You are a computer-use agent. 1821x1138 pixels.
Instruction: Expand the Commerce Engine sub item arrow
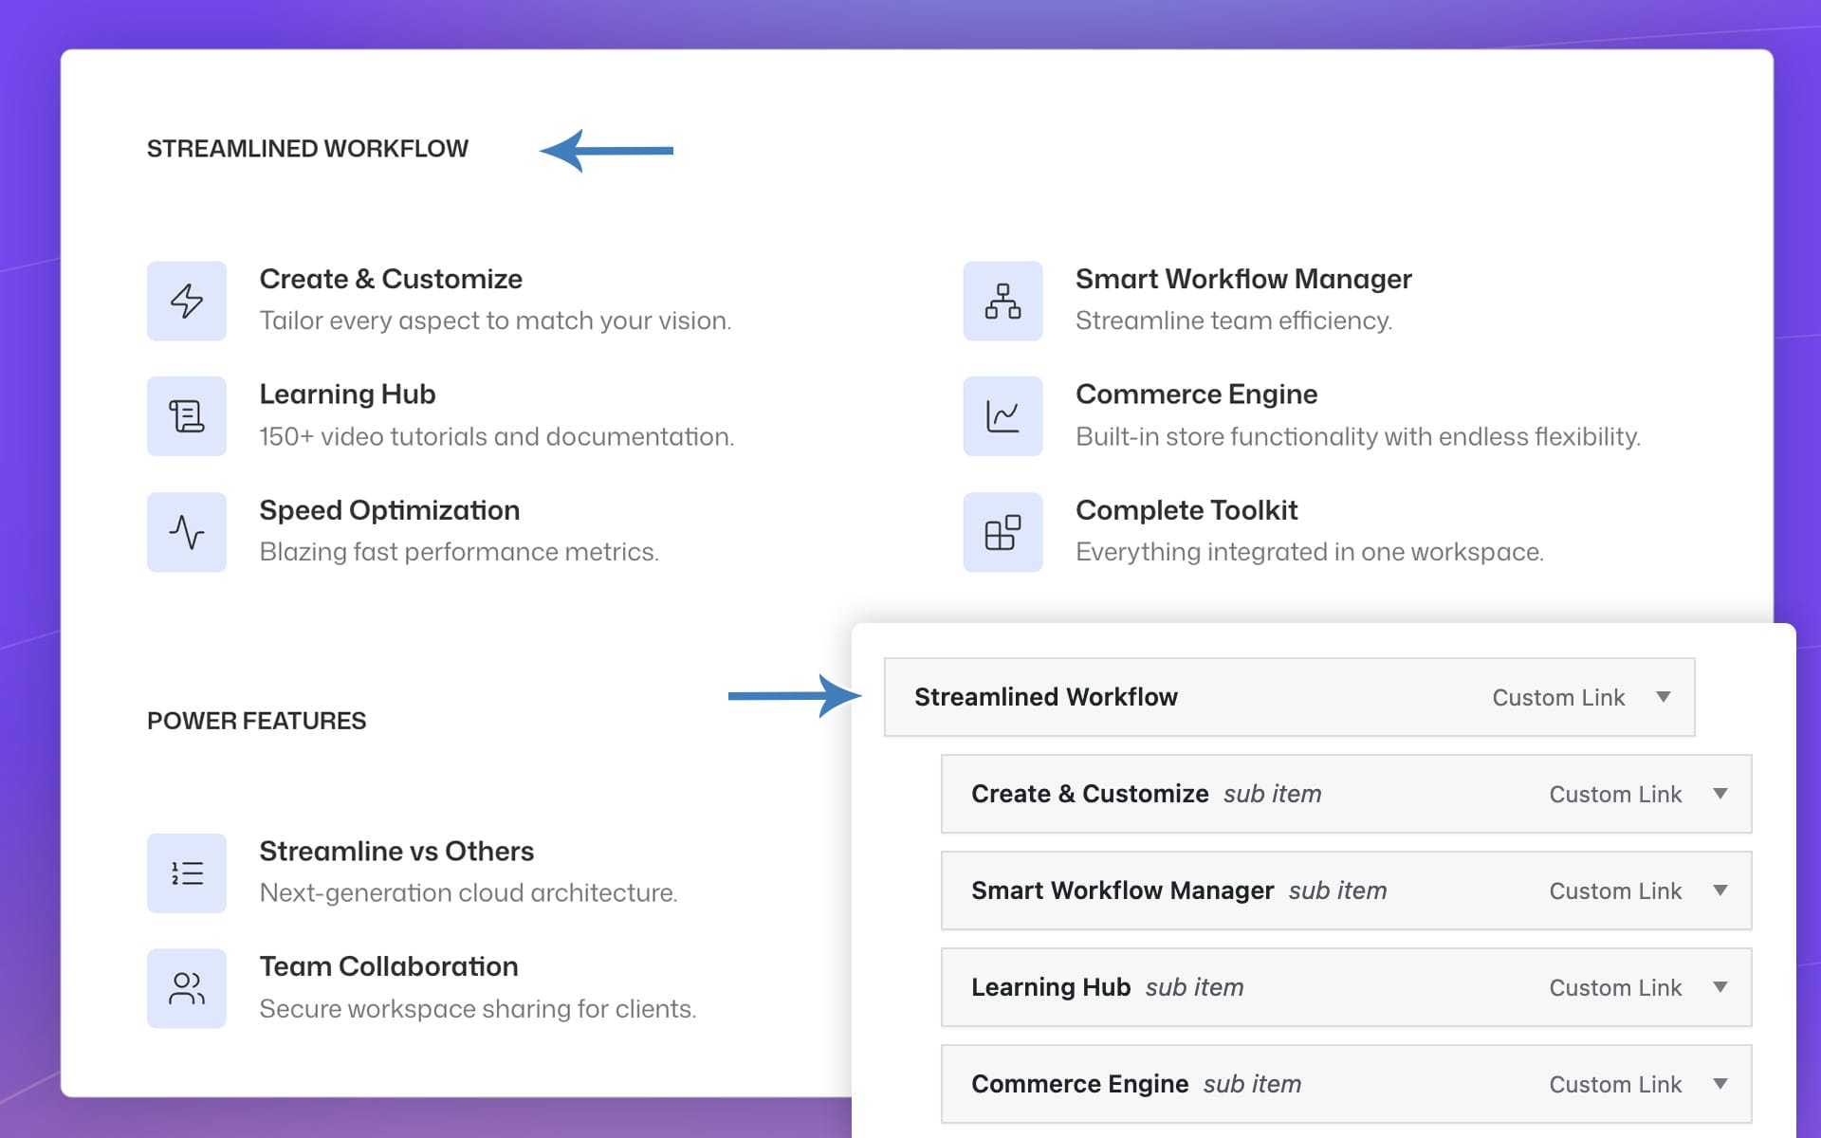[1720, 1084]
